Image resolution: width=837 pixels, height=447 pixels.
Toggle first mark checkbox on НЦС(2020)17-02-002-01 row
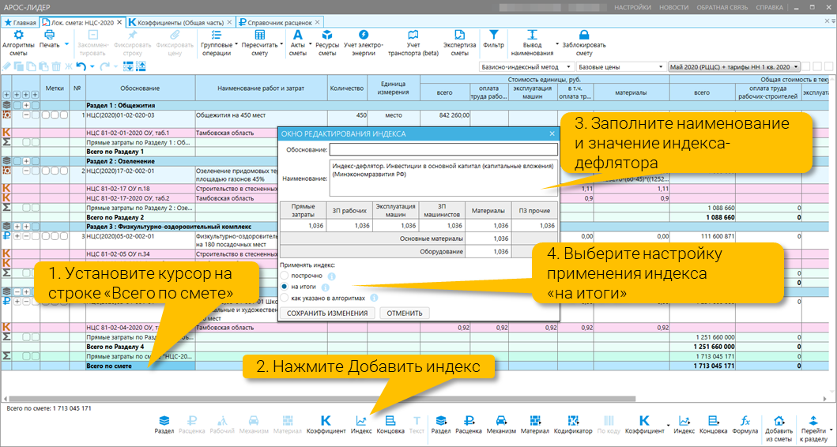pos(46,171)
